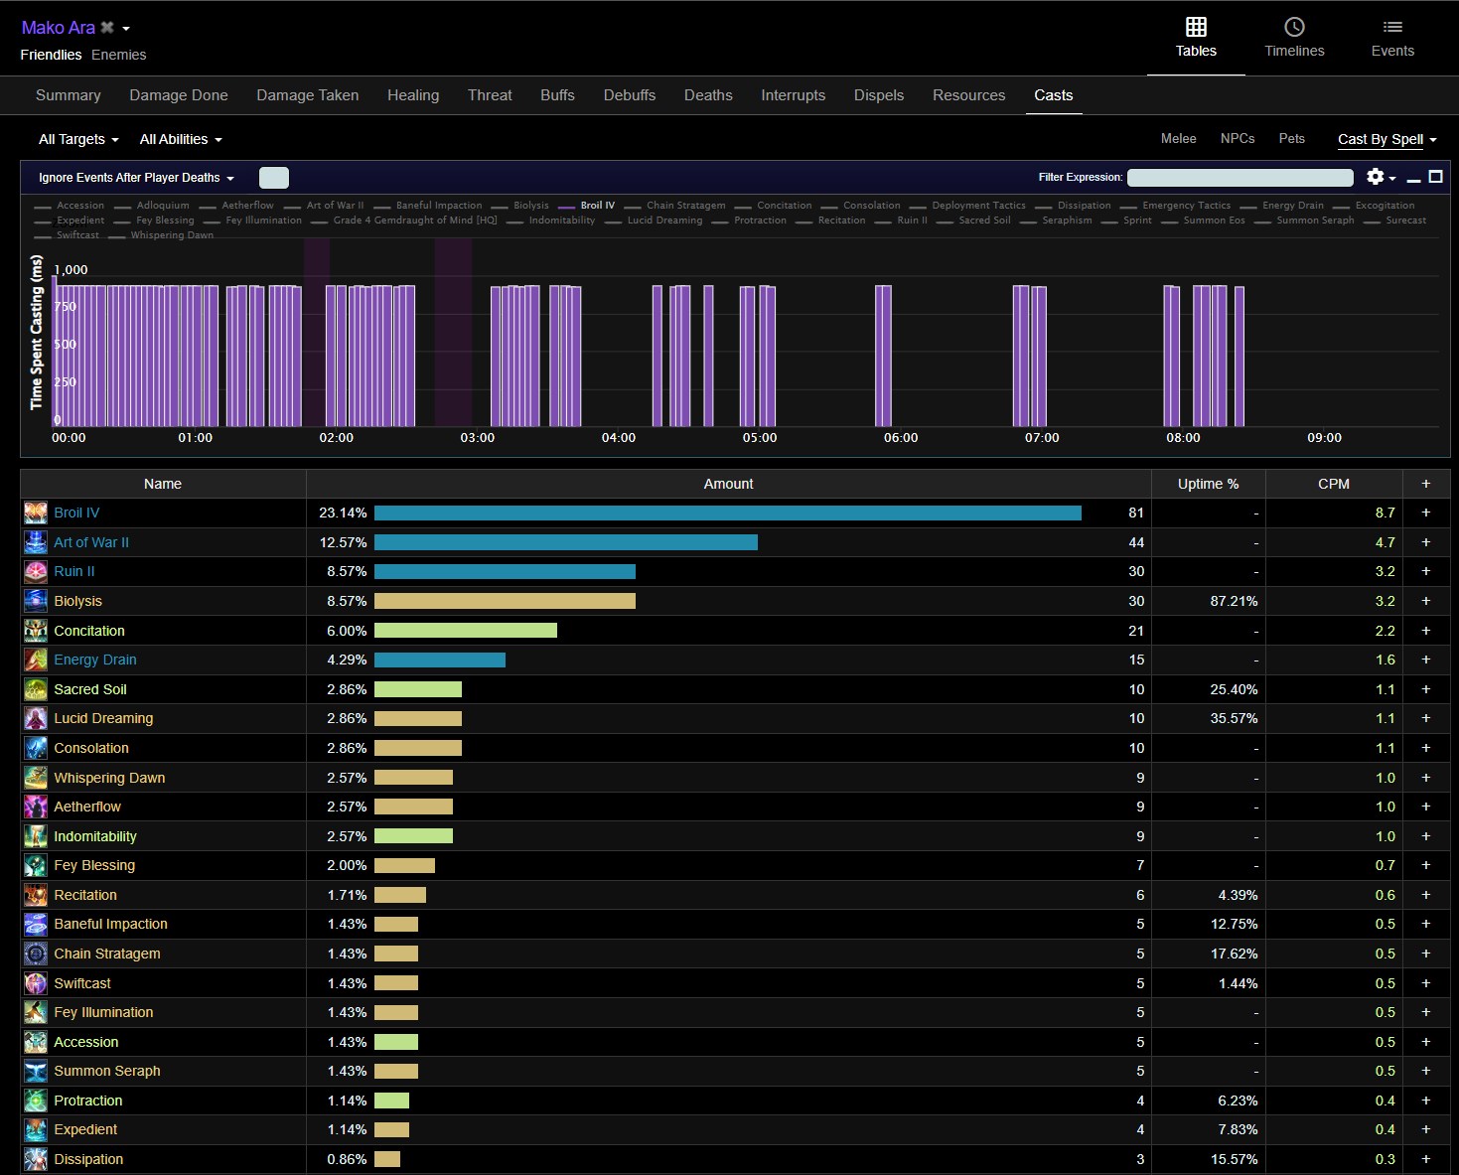Click the Energy Drain spell icon
1459x1175 pixels.
click(x=36, y=660)
